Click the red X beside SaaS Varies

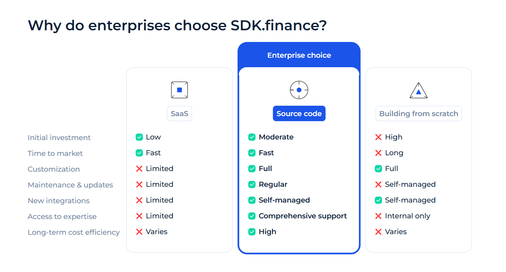pyautogui.click(x=139, y=232)
